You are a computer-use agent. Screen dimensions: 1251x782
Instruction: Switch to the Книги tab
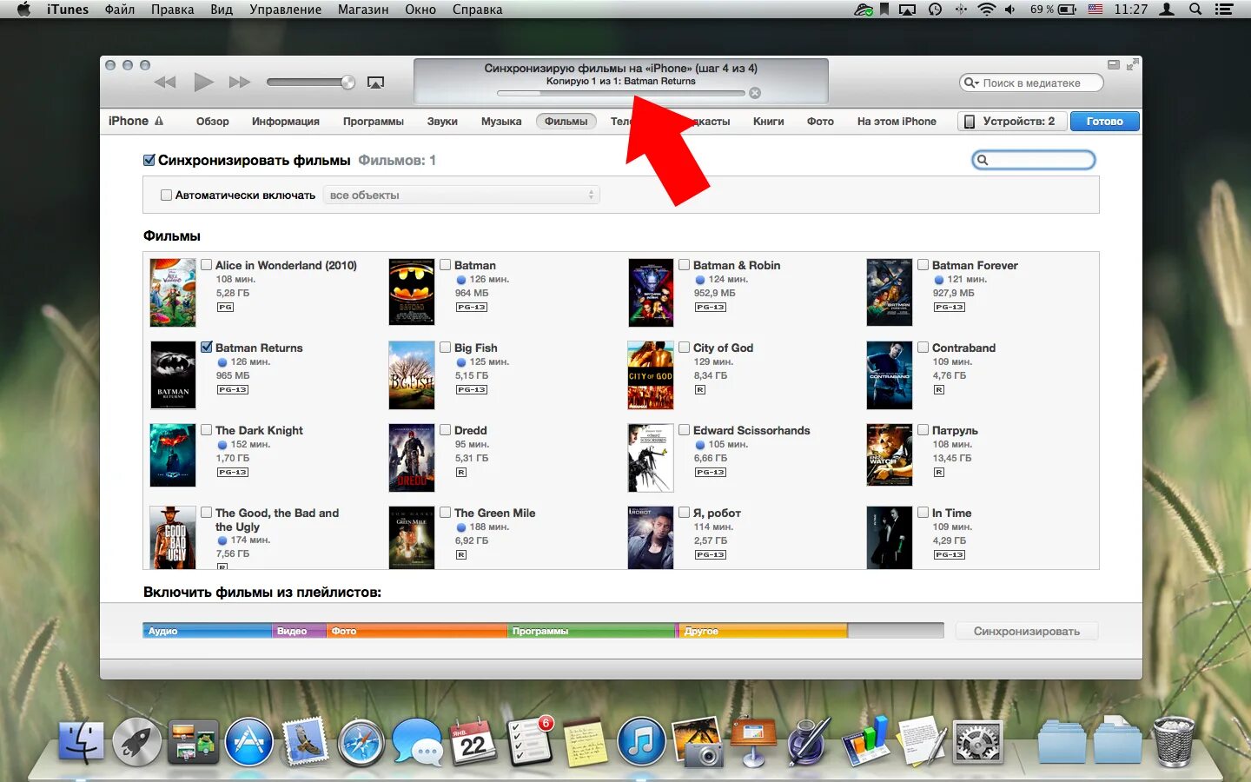tap(769, 122)
